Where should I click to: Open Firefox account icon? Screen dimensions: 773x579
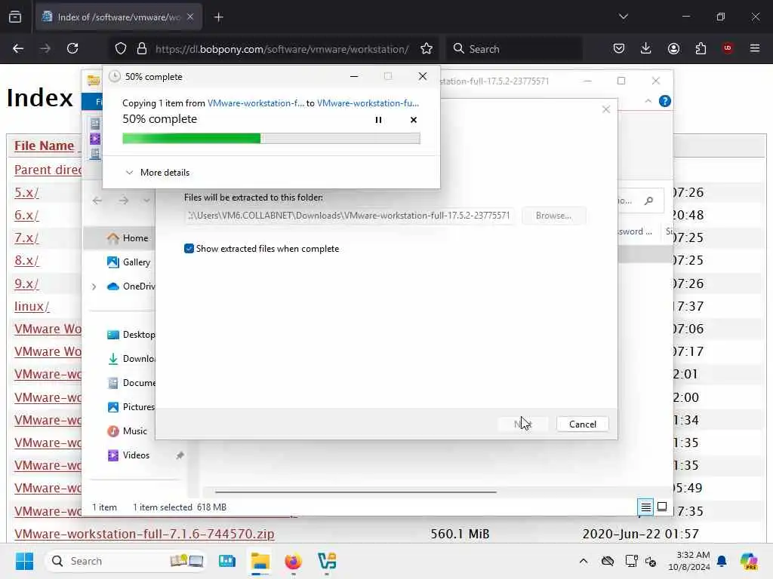coord(673,48)
